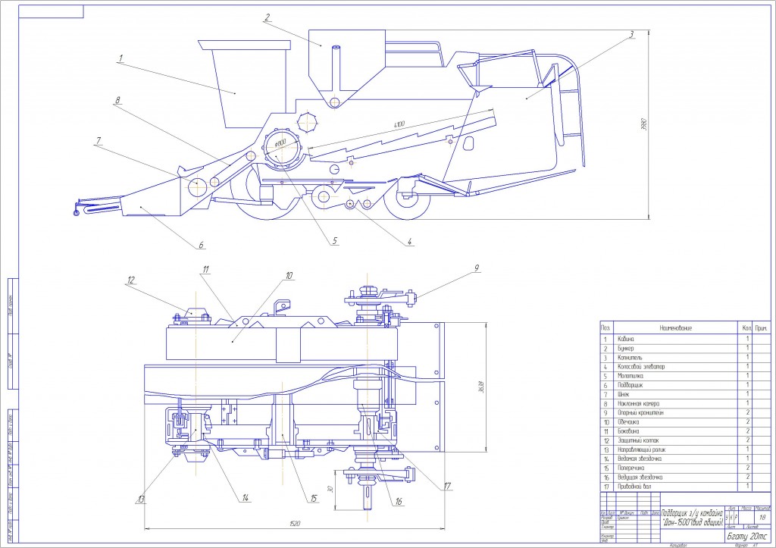Click the '4100' dimension on the side view
The height and width of the screenshot is (548, 776).
click(399, 124)
